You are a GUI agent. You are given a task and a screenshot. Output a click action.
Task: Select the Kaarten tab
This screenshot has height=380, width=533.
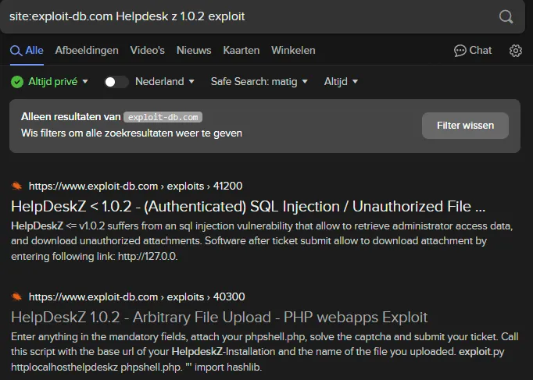(x=241, y=51)
